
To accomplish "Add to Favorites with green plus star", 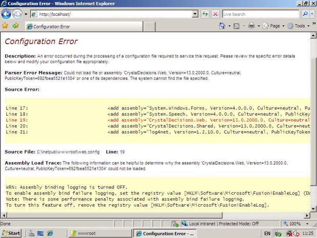I will [15, 26].
